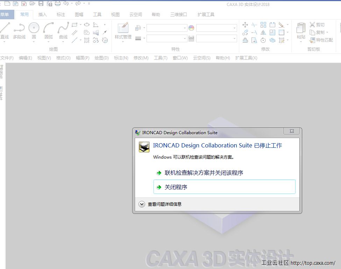Viewport: 341px width, 269px height.
Task: Save using the floppy disk icon
Action: pos(41,3)
